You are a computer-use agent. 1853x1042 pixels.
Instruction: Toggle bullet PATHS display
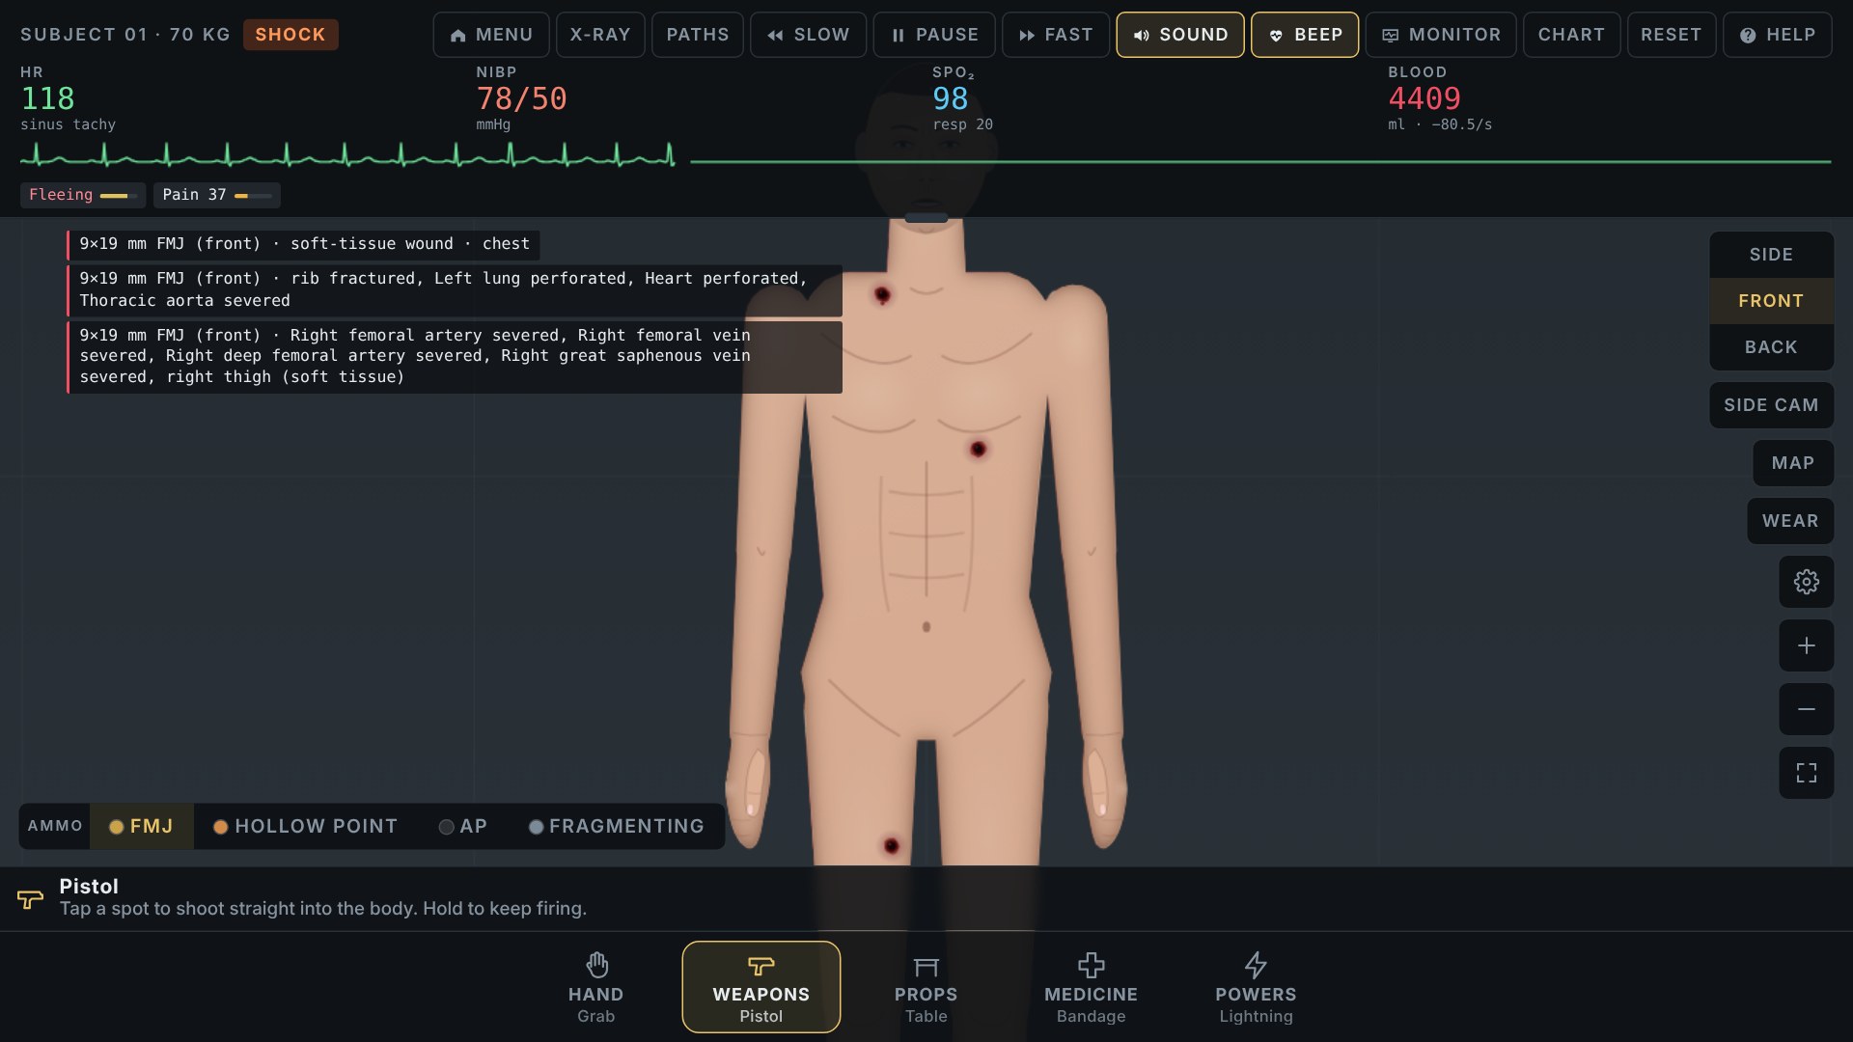pyautogui.click(x=698, y=35)
